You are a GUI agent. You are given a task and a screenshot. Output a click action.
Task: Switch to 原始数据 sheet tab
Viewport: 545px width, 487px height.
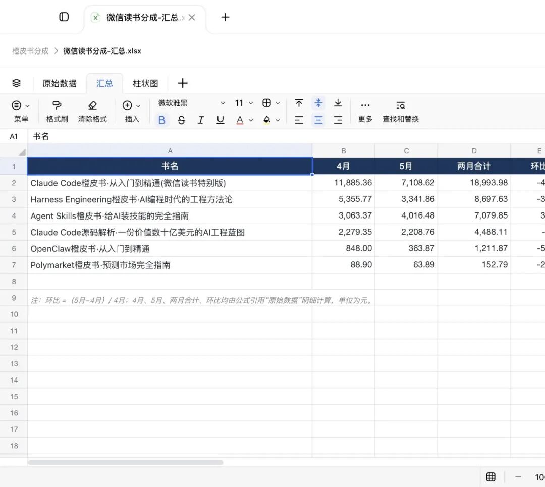click(60, 83)
